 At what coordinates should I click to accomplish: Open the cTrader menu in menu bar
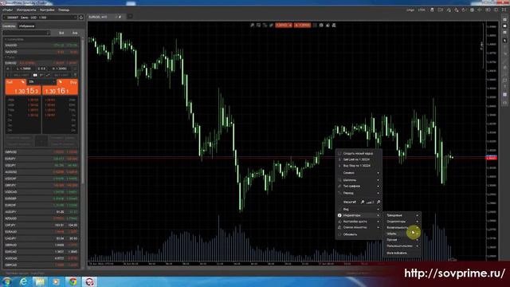7,10
